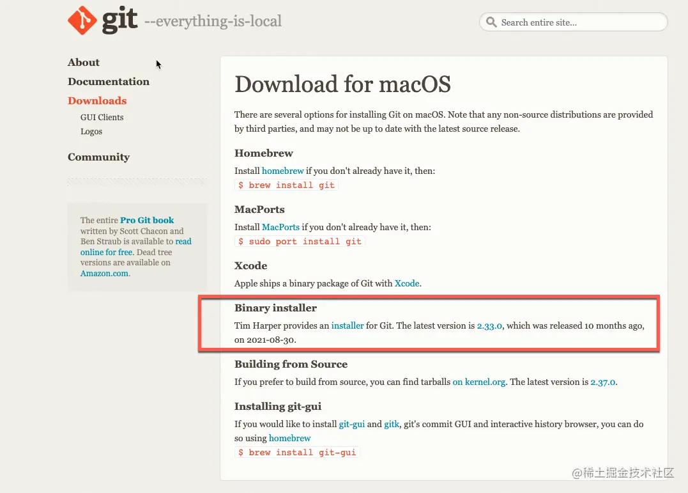
Task: Follow the "read online for free" link
Action: [135, 247]
